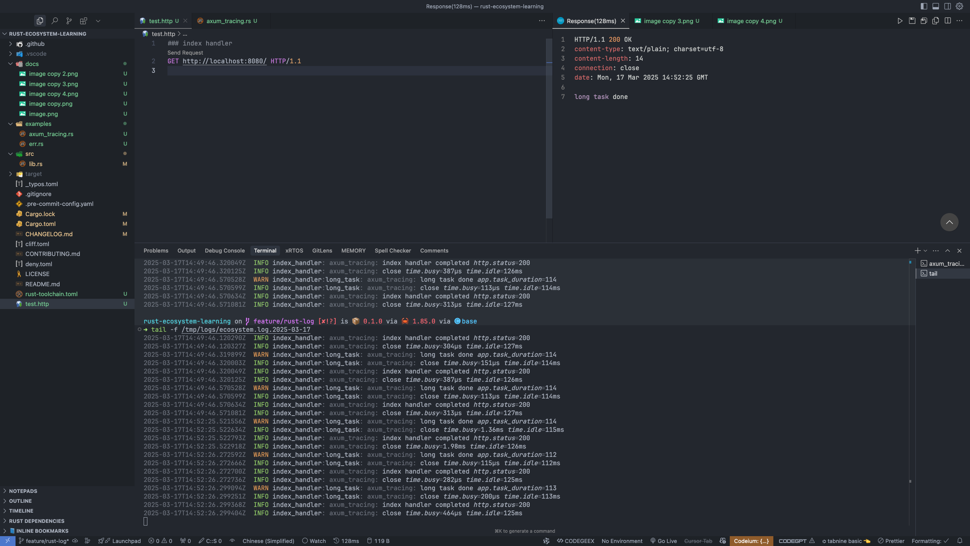970x546 pixels.
Task: Close the test.http editor tab
Action: pyautogui.click(x=185, y=21)
